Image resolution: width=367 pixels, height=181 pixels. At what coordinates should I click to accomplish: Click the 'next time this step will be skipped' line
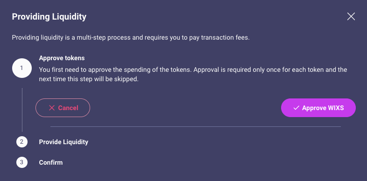pos(89,79)
